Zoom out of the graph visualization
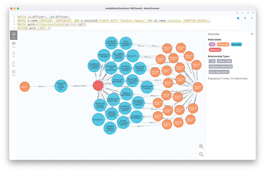The width and height of the screenshot is (265, 172). [x=201, y=154]
